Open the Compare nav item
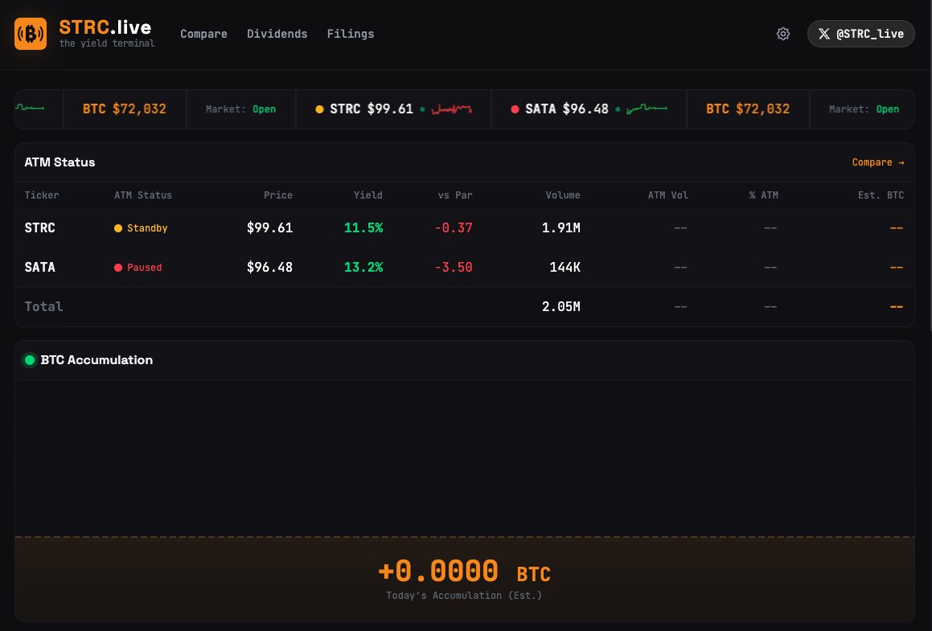Viewport: 932px width, 631px height. coord(204,34)
